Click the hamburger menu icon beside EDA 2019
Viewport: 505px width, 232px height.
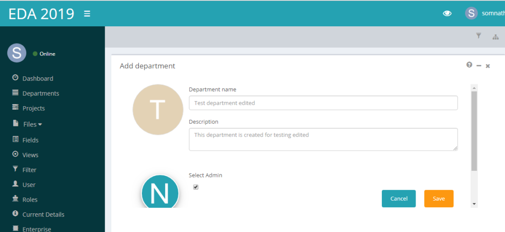coord(87,14)
